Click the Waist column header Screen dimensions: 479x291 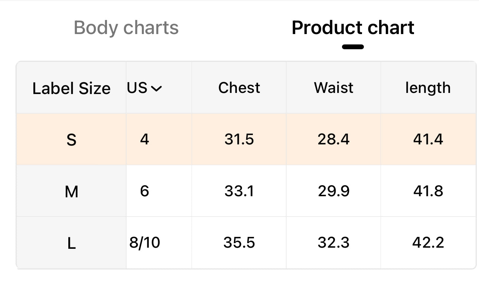point(333,88)
